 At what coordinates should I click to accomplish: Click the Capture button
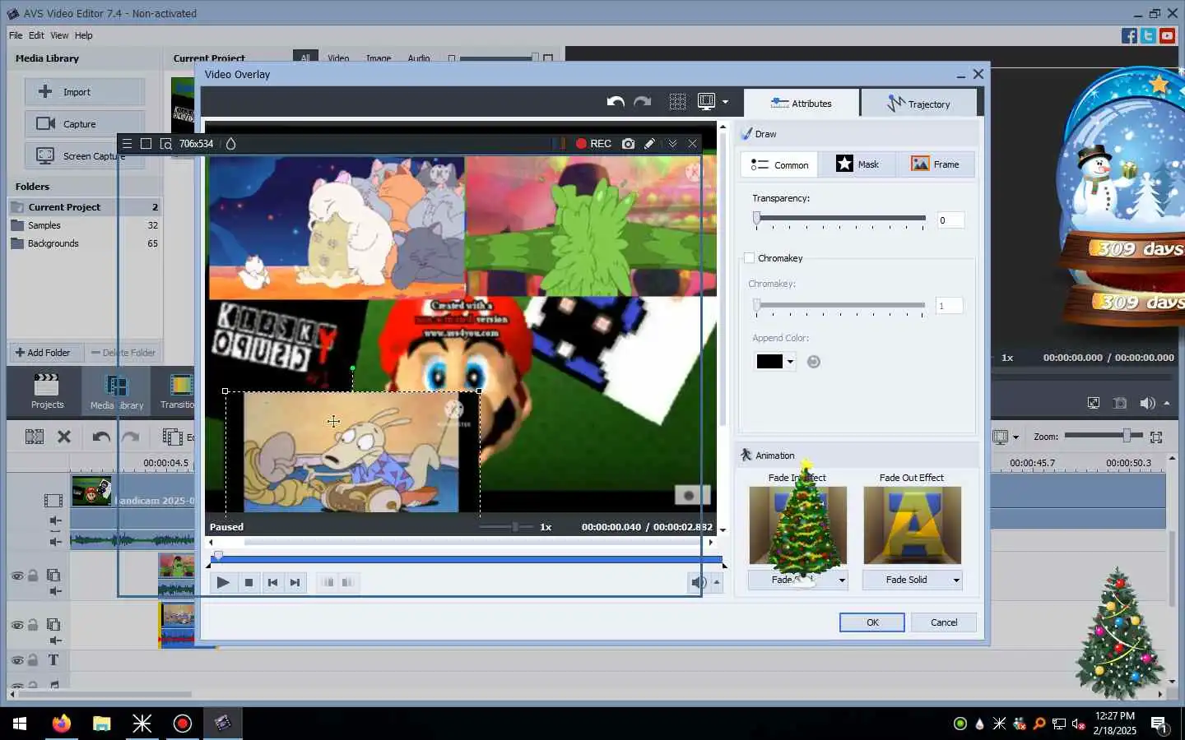[85, 123]
